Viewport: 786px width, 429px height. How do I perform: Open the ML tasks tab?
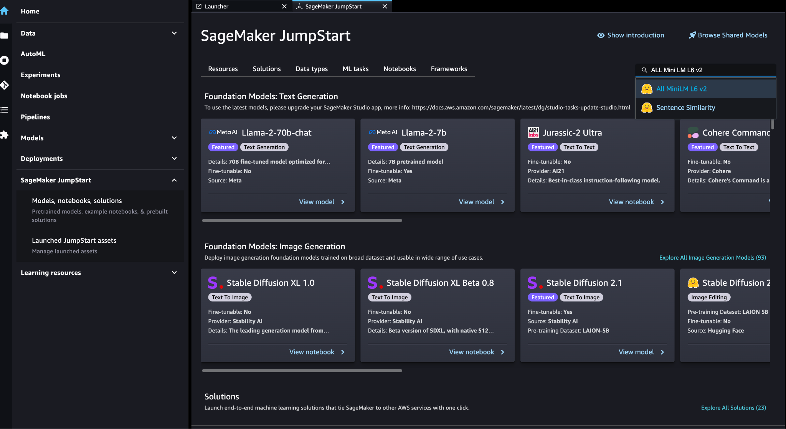355,69
